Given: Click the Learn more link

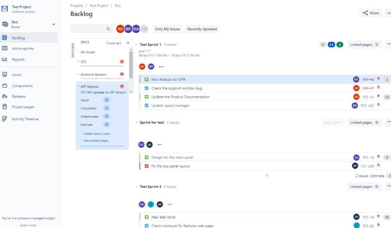Looking at the screenshot, I should click(x=28, y=225).
